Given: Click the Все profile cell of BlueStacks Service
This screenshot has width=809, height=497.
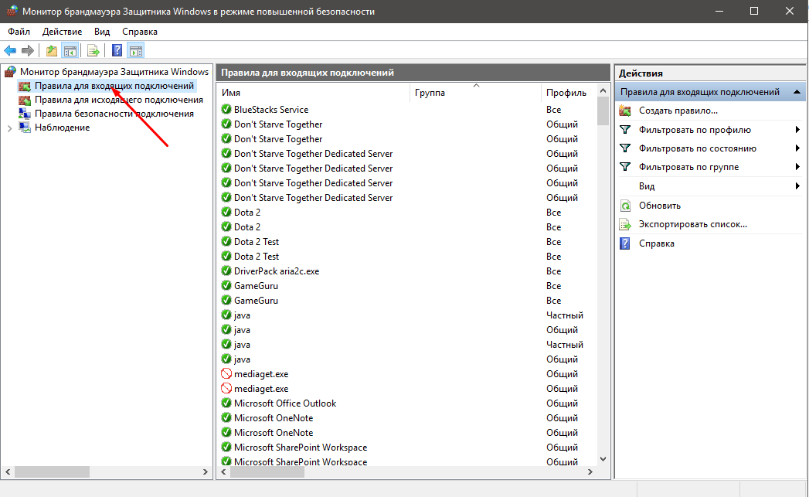Looking at the screenshot, I should click(x=553, y=110).
